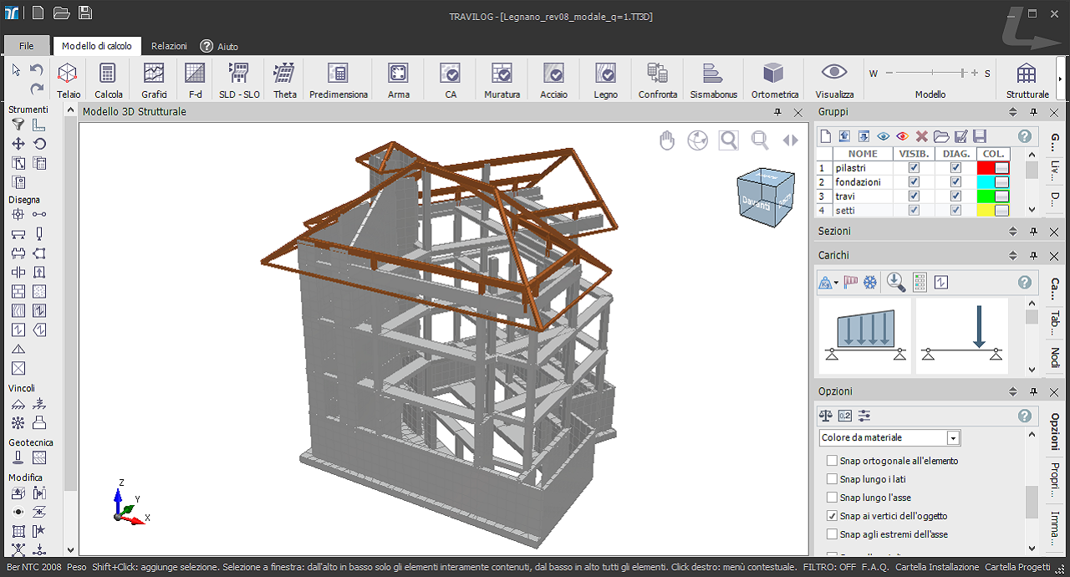The width and height of the screenshot is (1070, 577).
Task: Click F.A.Q. in the status bar
Action: pyautogui.click(x=875, y=567)
